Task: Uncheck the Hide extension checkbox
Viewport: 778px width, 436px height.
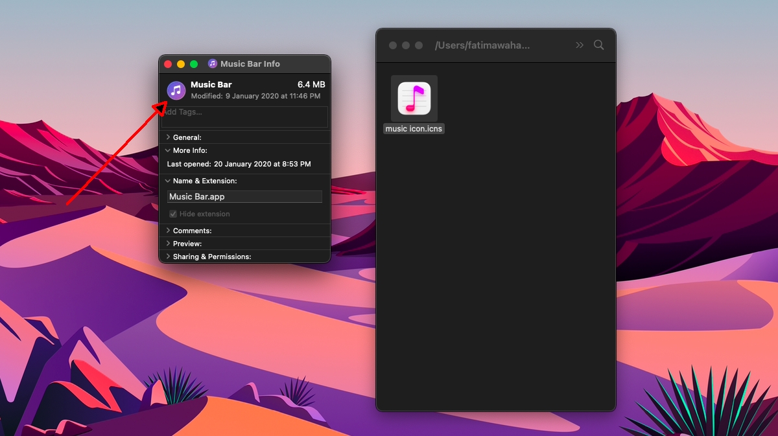Action: (x=173, y=214)
